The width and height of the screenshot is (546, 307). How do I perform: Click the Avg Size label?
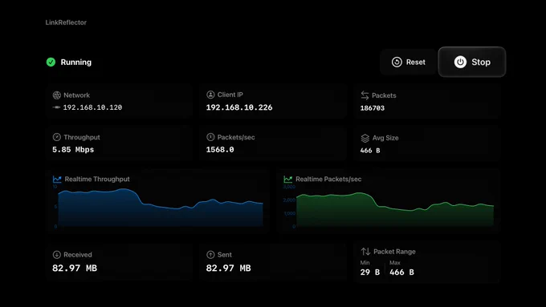[385, 138]
